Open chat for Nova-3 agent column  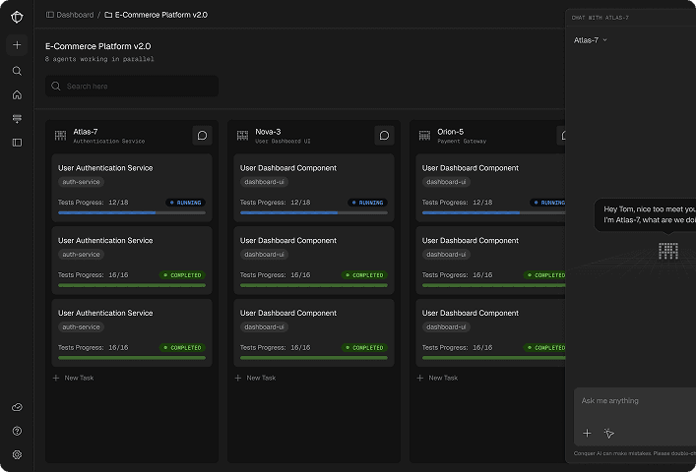384,136
